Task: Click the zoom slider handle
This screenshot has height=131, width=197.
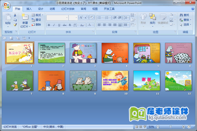Action: 170,127
